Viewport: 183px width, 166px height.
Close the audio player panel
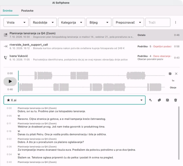coord(176,74)
